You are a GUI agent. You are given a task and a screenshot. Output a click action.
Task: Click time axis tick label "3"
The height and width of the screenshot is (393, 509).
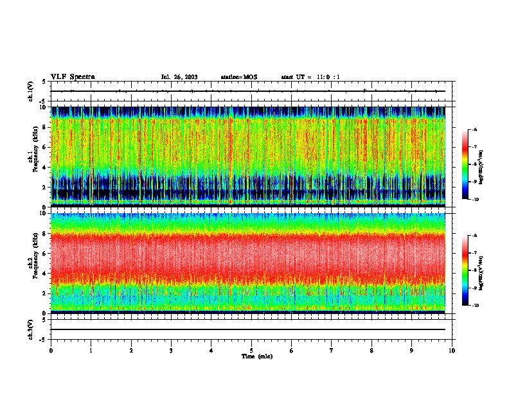(171, 351)
